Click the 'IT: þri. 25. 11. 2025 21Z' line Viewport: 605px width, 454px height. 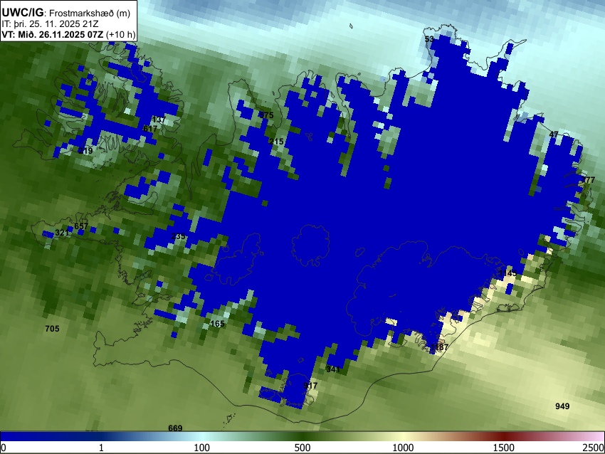click(x=50, y=24)
